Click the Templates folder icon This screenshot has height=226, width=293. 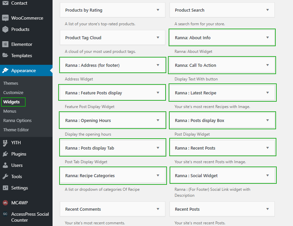click(5, 55)
